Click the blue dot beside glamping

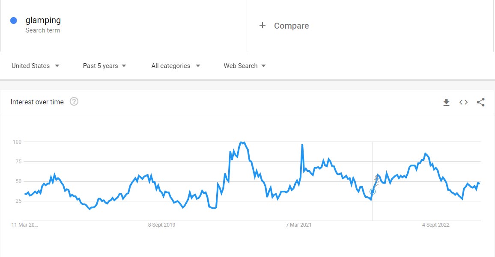(14, 21)
